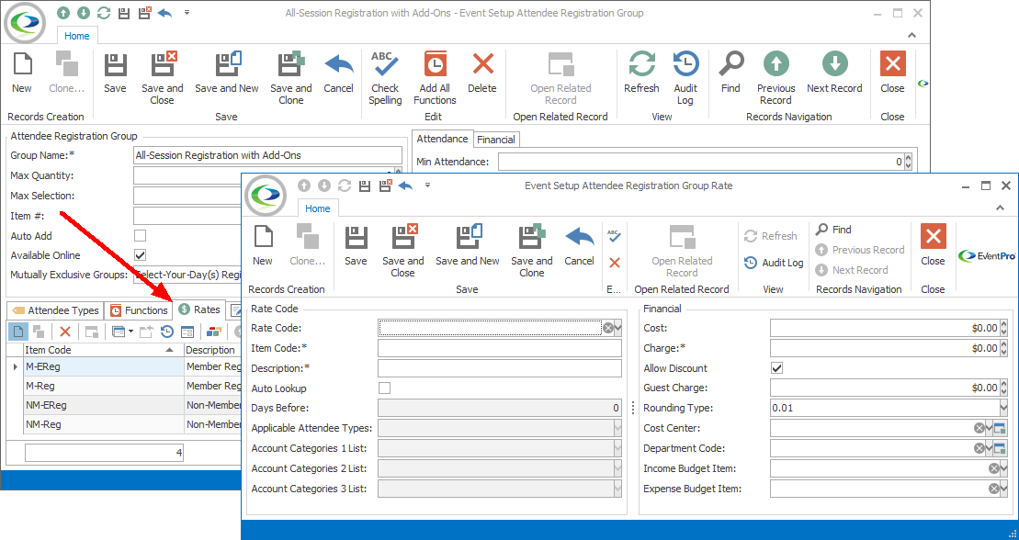Select the Rates tab
Image resolution: width=1019 pixels, height=540 pixels.
[199, 310]
